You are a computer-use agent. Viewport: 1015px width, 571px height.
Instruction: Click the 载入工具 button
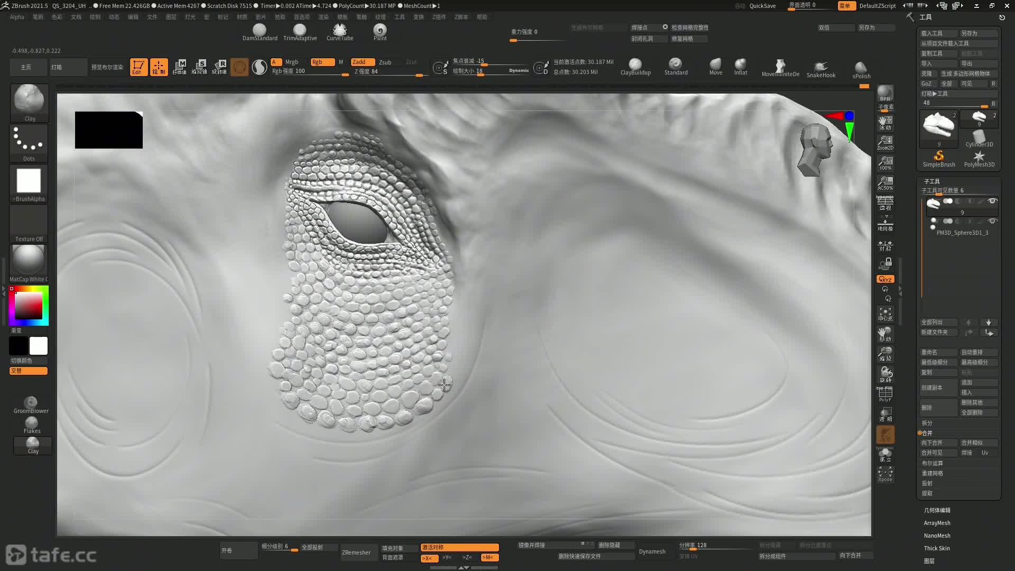(x=938, y=33)
